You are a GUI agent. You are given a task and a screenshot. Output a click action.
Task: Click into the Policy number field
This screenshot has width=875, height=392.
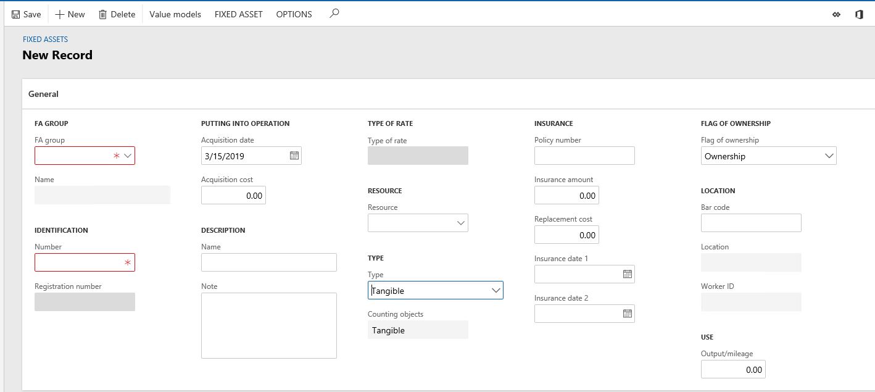(x=584, y=156)
